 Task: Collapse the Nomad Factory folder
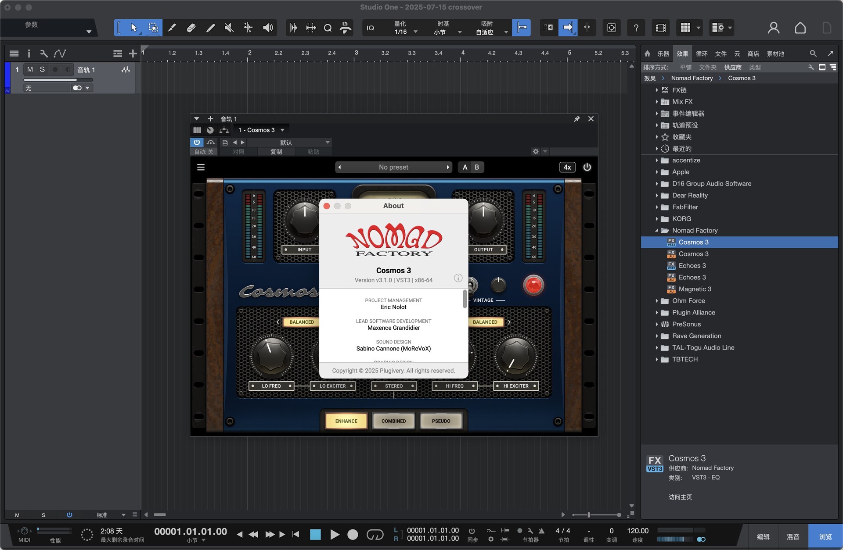[657, 230]
